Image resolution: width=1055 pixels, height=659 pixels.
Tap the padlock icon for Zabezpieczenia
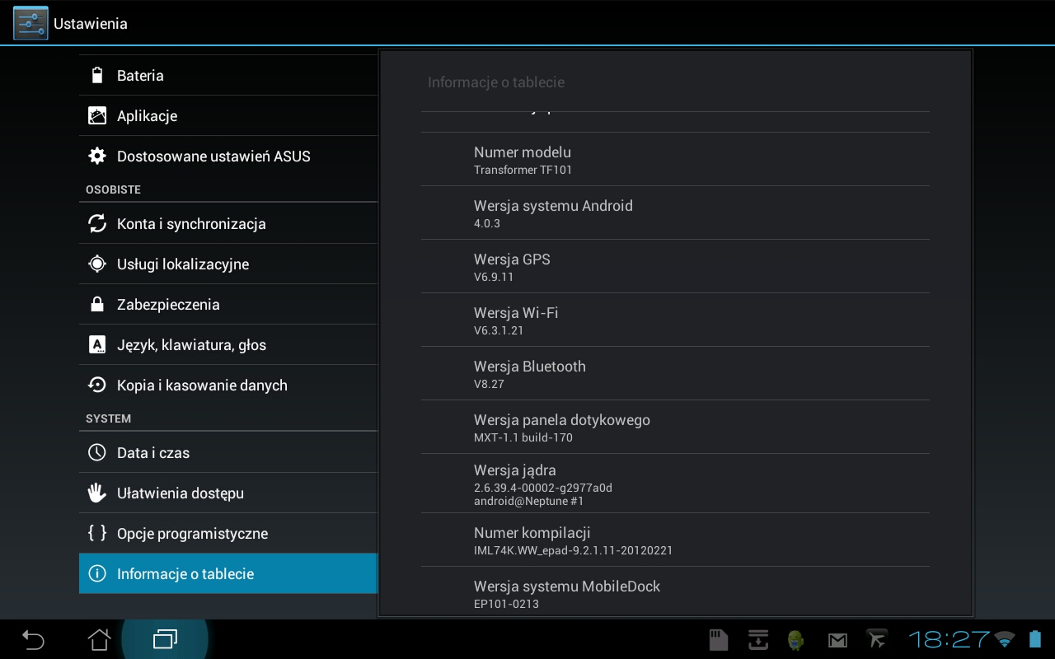click(x=97, y=305)
